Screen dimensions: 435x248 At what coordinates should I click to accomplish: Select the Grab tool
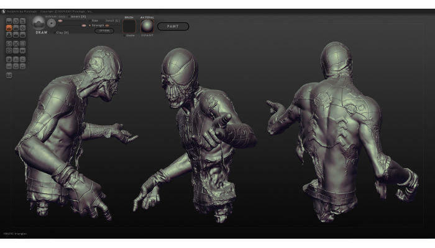tap(23, 28)
